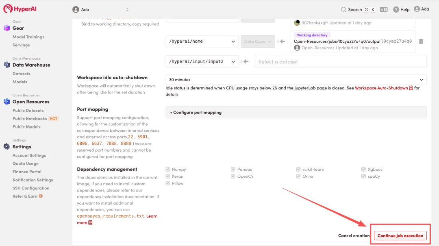Go to Models under Data Warehouse
This screenshot has width=439, height=246.
pyautogui.click(x=20, y=82)
